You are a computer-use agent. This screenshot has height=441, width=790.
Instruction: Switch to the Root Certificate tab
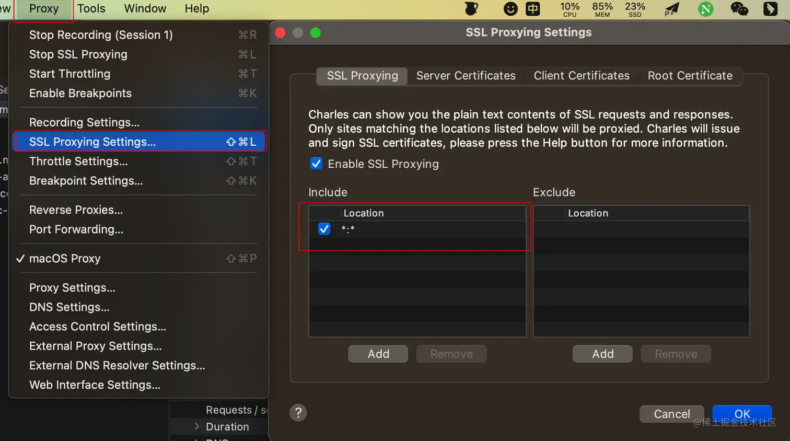coord(690,76)
